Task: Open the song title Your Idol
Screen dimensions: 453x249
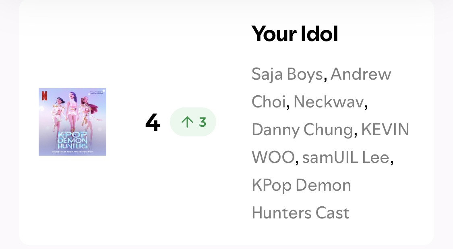Action: [x=294, y=34]
